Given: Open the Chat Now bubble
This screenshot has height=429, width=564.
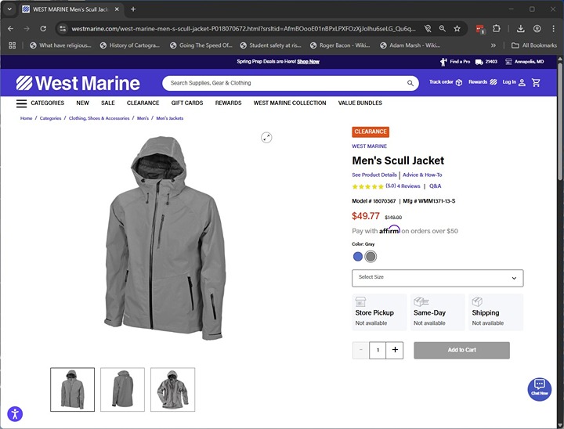Looking at the screenshot, I should coord(540,389).
